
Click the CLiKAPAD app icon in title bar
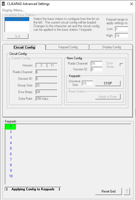tap(4, 4)
